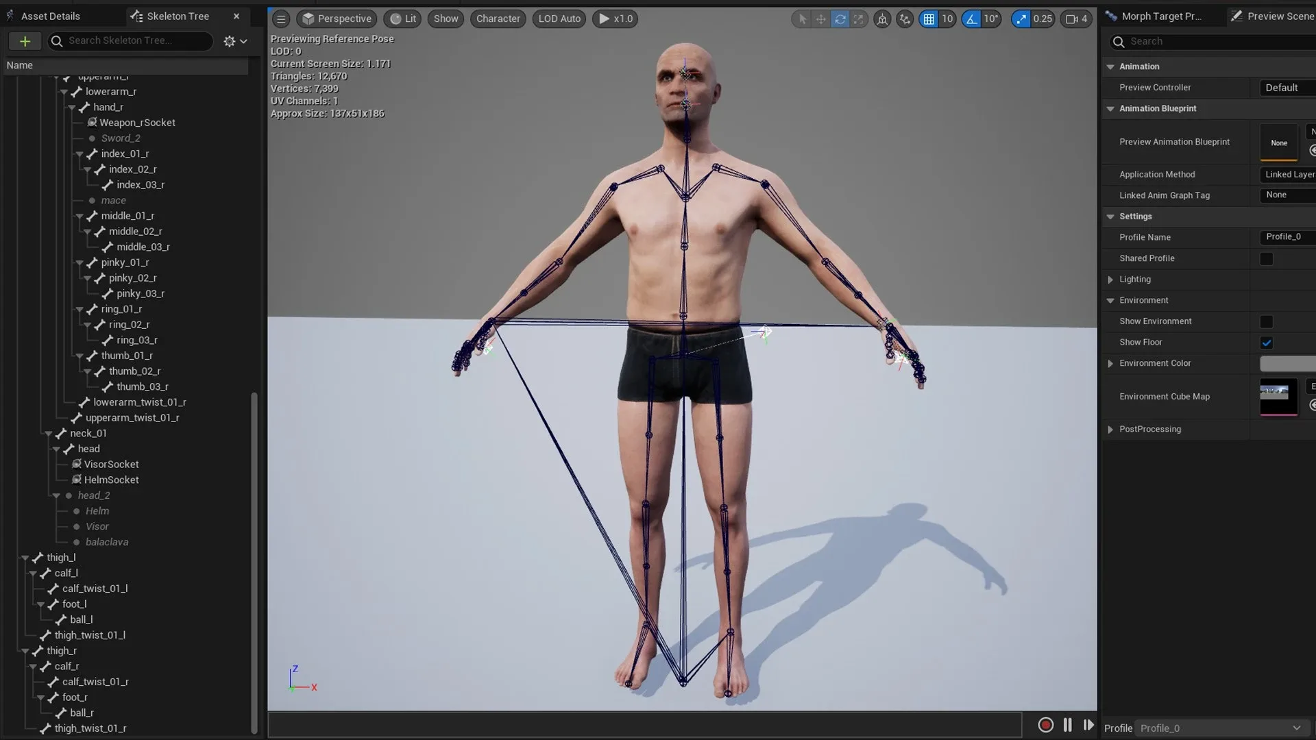
Task: Click the skeleton tree vertical scrollbar
Action: click(x=254, y=562)
